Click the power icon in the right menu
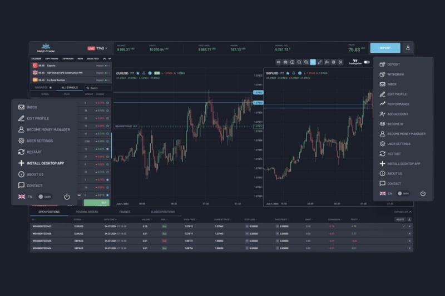The image size is (445, 296). (423, 193)
